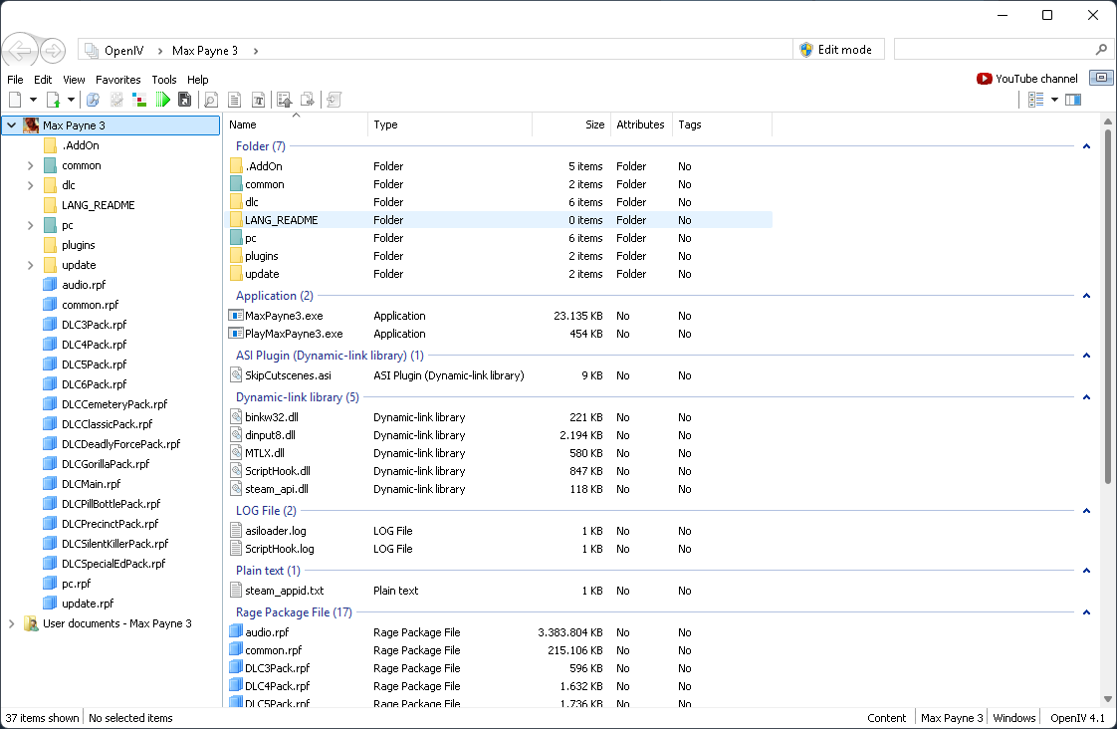Click the plain text lines document icon
The height and width of the screenshot is (729, 1117).
pyautogui.click(x=234, y=100)
